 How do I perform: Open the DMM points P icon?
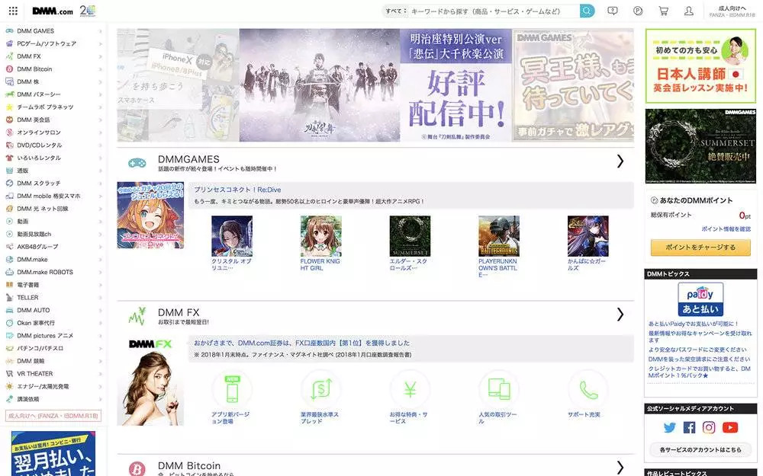pyautogui.click(x=638, y=11)
